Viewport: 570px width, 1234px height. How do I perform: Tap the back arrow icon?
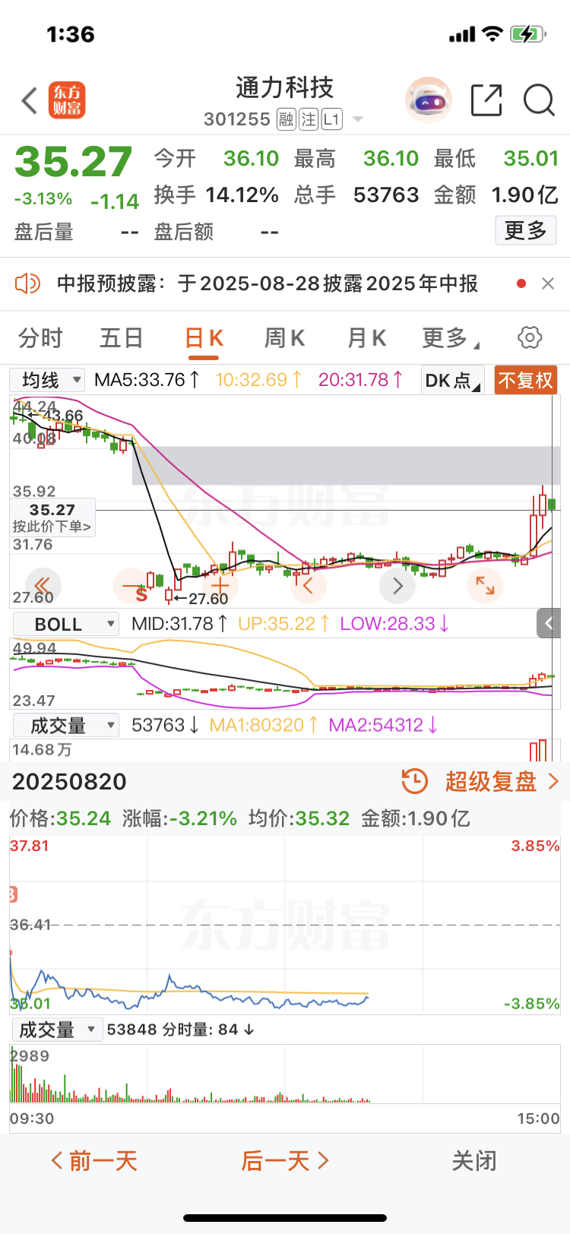pyautogui.click(x=30, y=100)
